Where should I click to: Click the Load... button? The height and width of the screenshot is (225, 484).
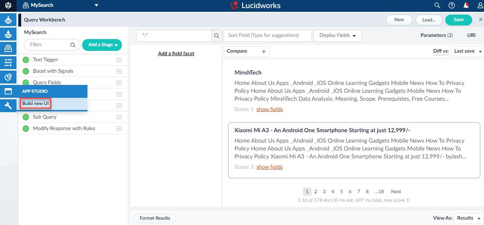(429, 20)
